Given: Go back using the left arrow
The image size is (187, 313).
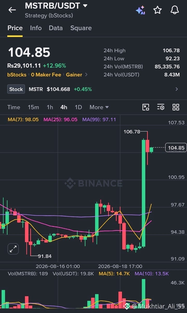Looking at the screenshot, I should pos(12,10).
